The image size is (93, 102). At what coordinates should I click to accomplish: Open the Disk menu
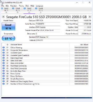pos(27,6)
